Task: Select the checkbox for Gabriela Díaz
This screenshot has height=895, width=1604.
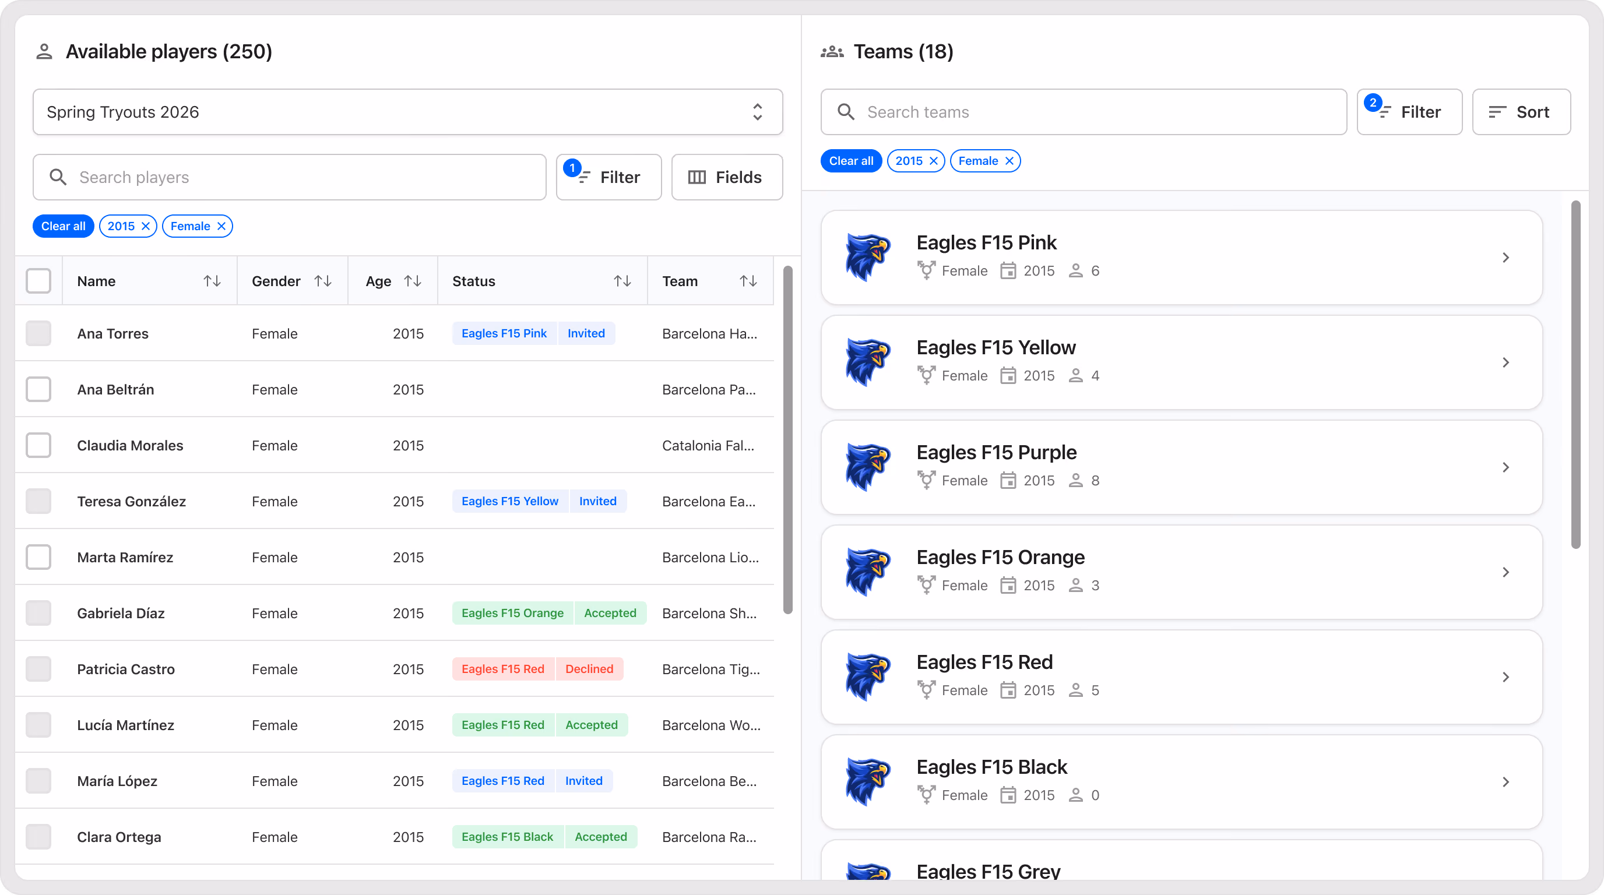Action: [x=38, y=613]
